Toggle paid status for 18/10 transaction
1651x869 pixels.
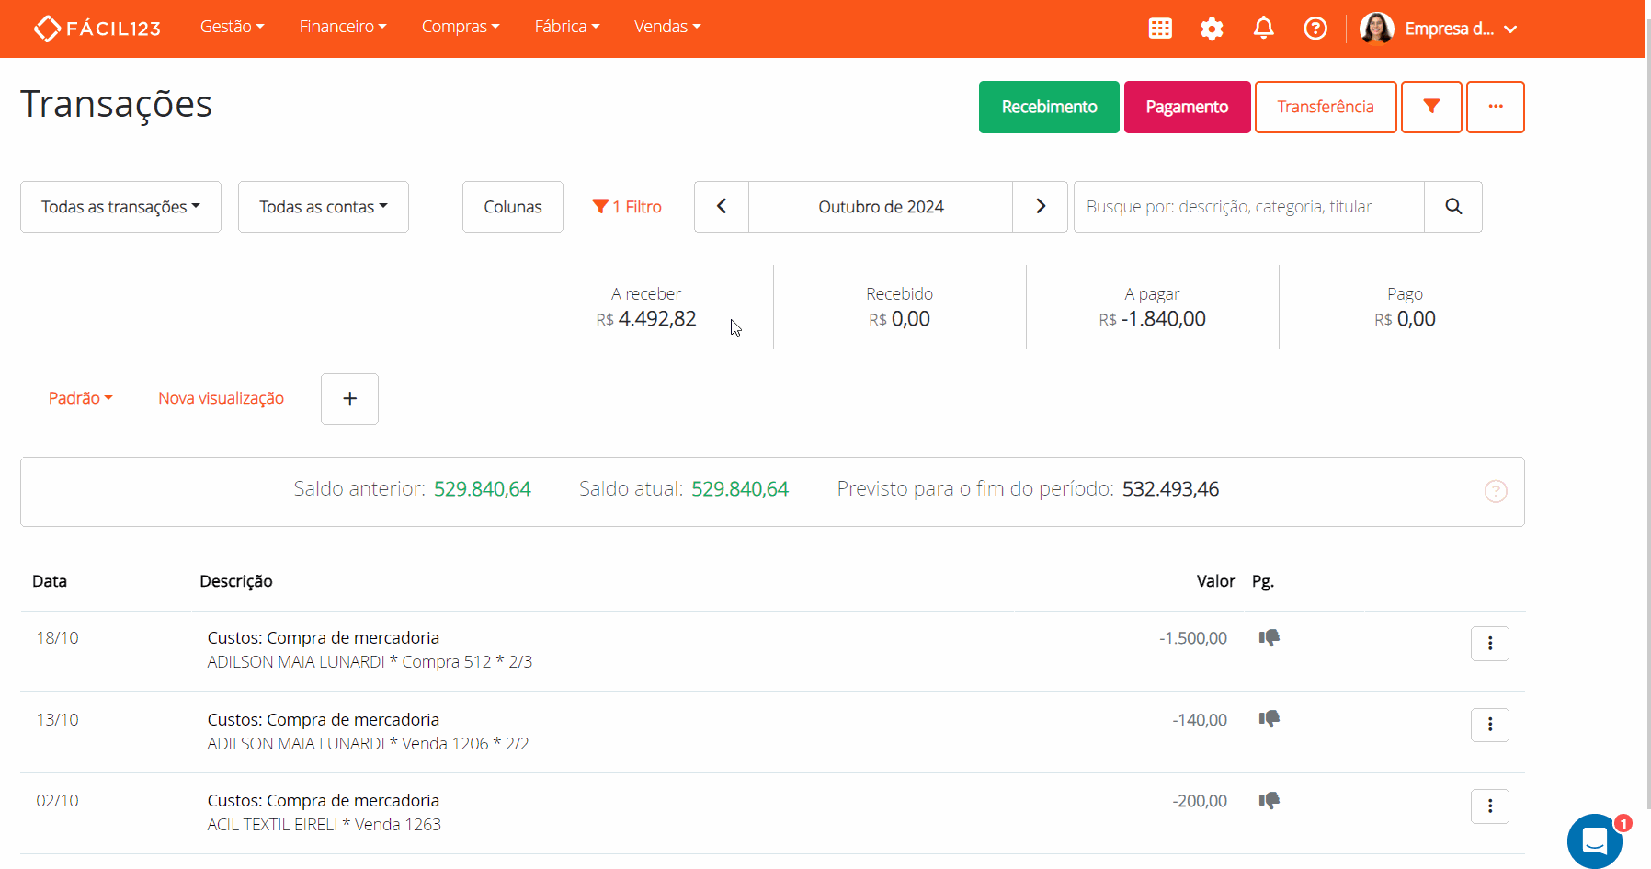(x=1270, y=637)
